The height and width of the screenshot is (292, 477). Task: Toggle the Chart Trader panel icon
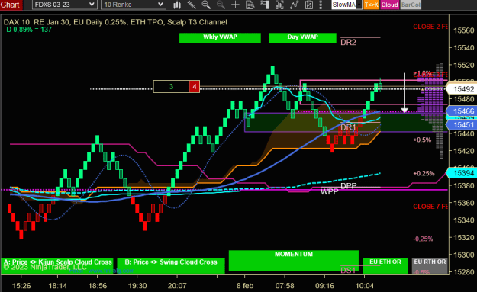click(265, 5)
